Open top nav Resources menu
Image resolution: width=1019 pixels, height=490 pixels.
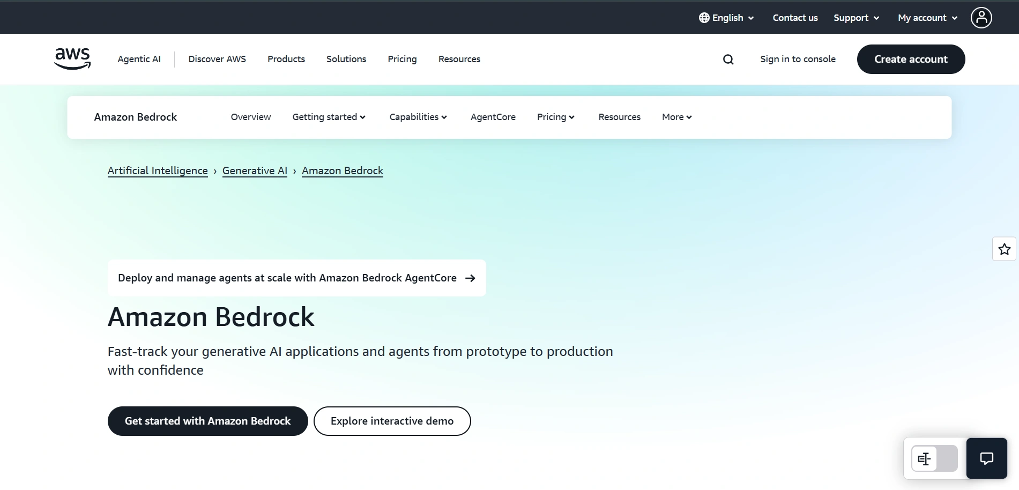pos(459,59)
